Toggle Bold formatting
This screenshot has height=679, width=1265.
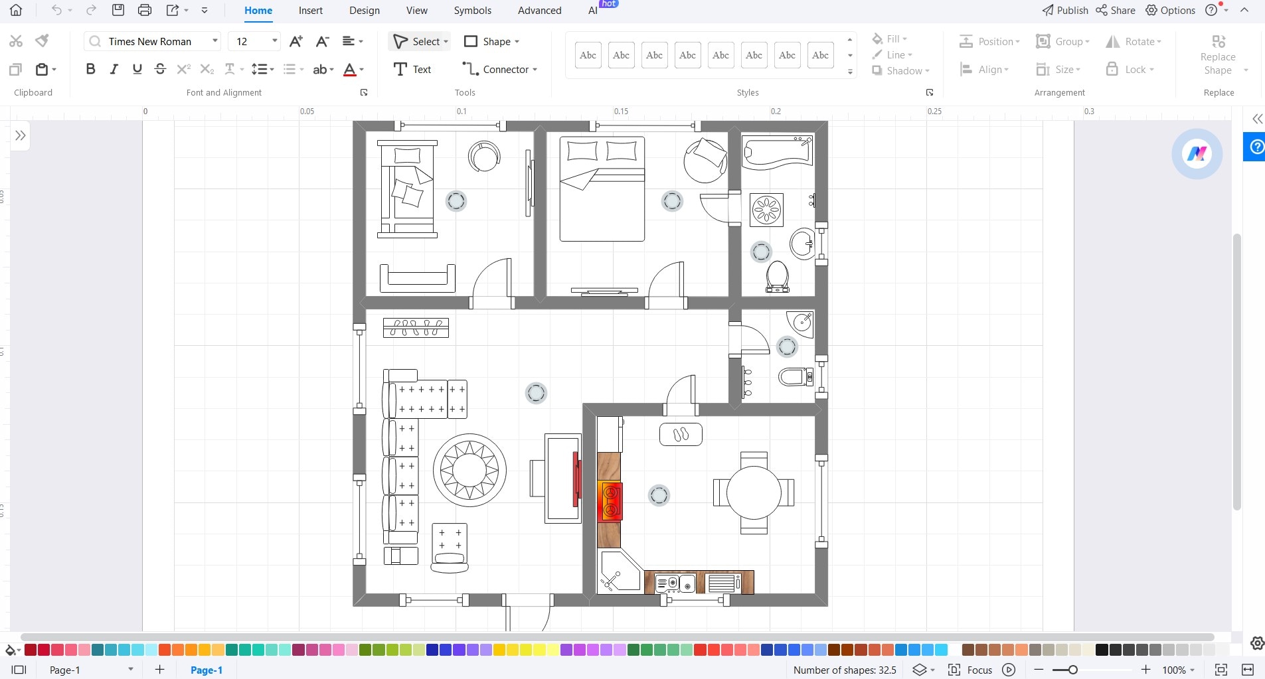tap(91, 69)
